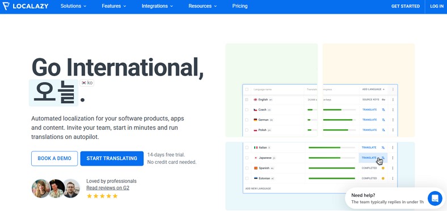
Task: Tick the Estonian row checkbox
Action: click(x=247, y=178)
